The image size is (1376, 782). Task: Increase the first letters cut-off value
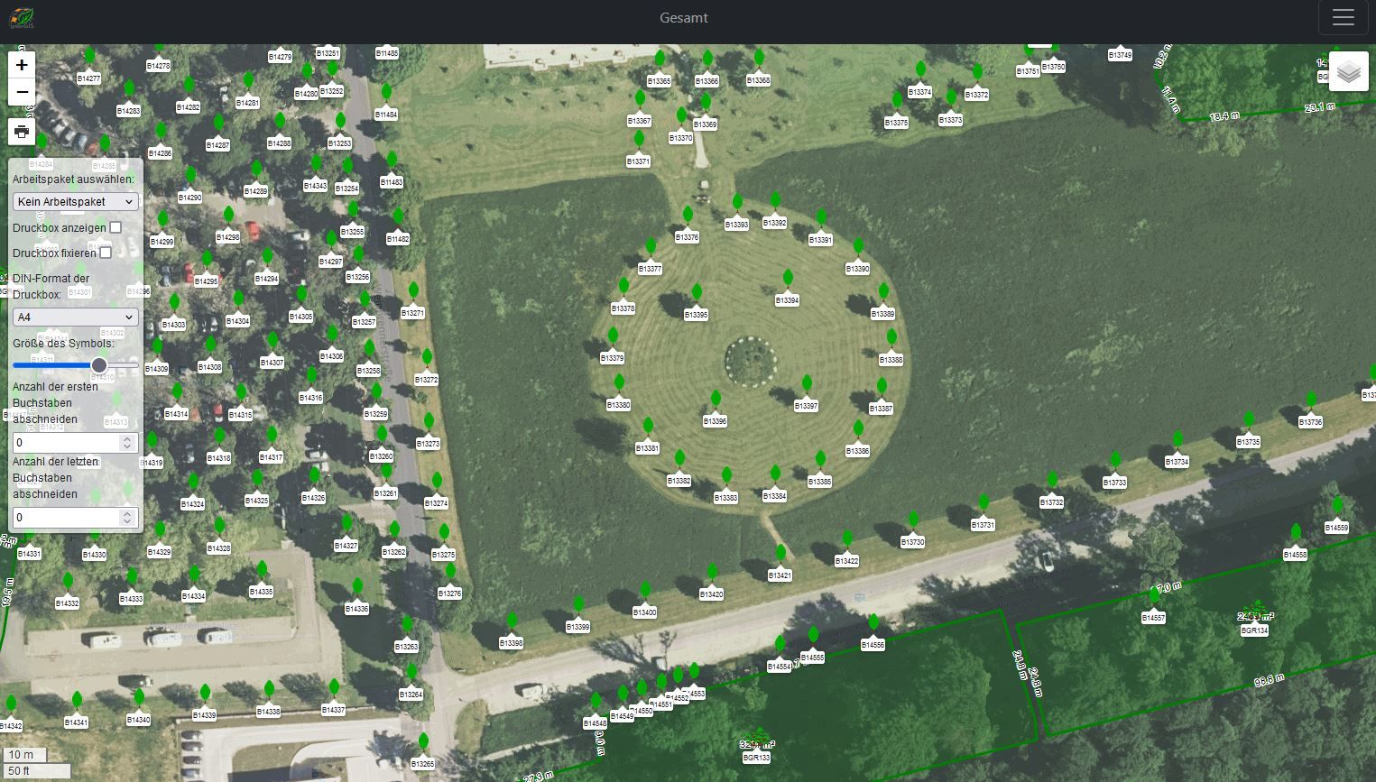point(127,438)
